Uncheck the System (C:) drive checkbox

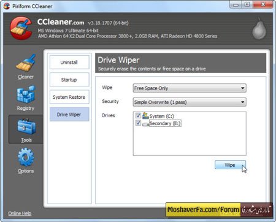point(138,116)
